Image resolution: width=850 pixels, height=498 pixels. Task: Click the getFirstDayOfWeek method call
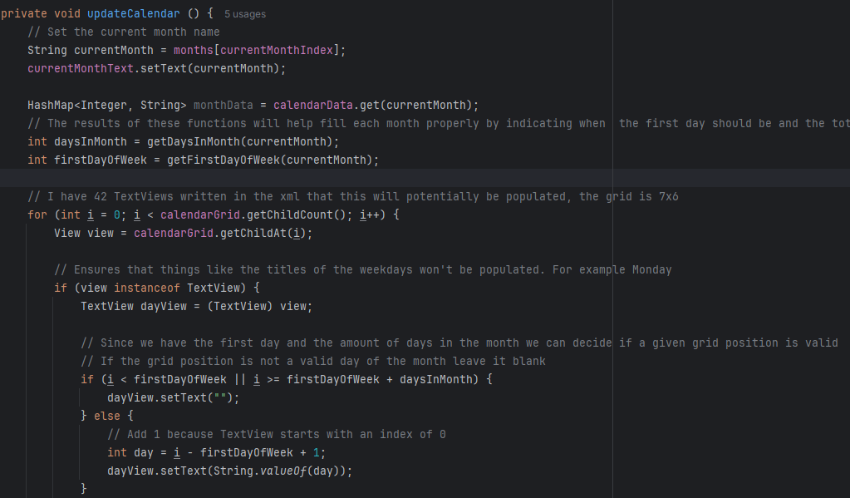pyautogui.click(x=213, y=160)
